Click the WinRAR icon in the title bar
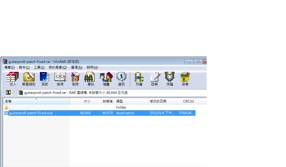This screenshot has height=167, width=286. [5, 62]
